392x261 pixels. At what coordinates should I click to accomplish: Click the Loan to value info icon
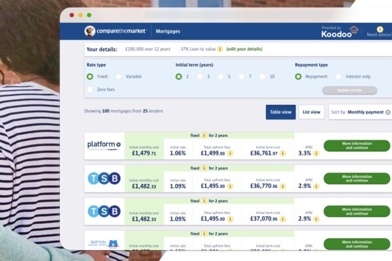tap(220, 49)
